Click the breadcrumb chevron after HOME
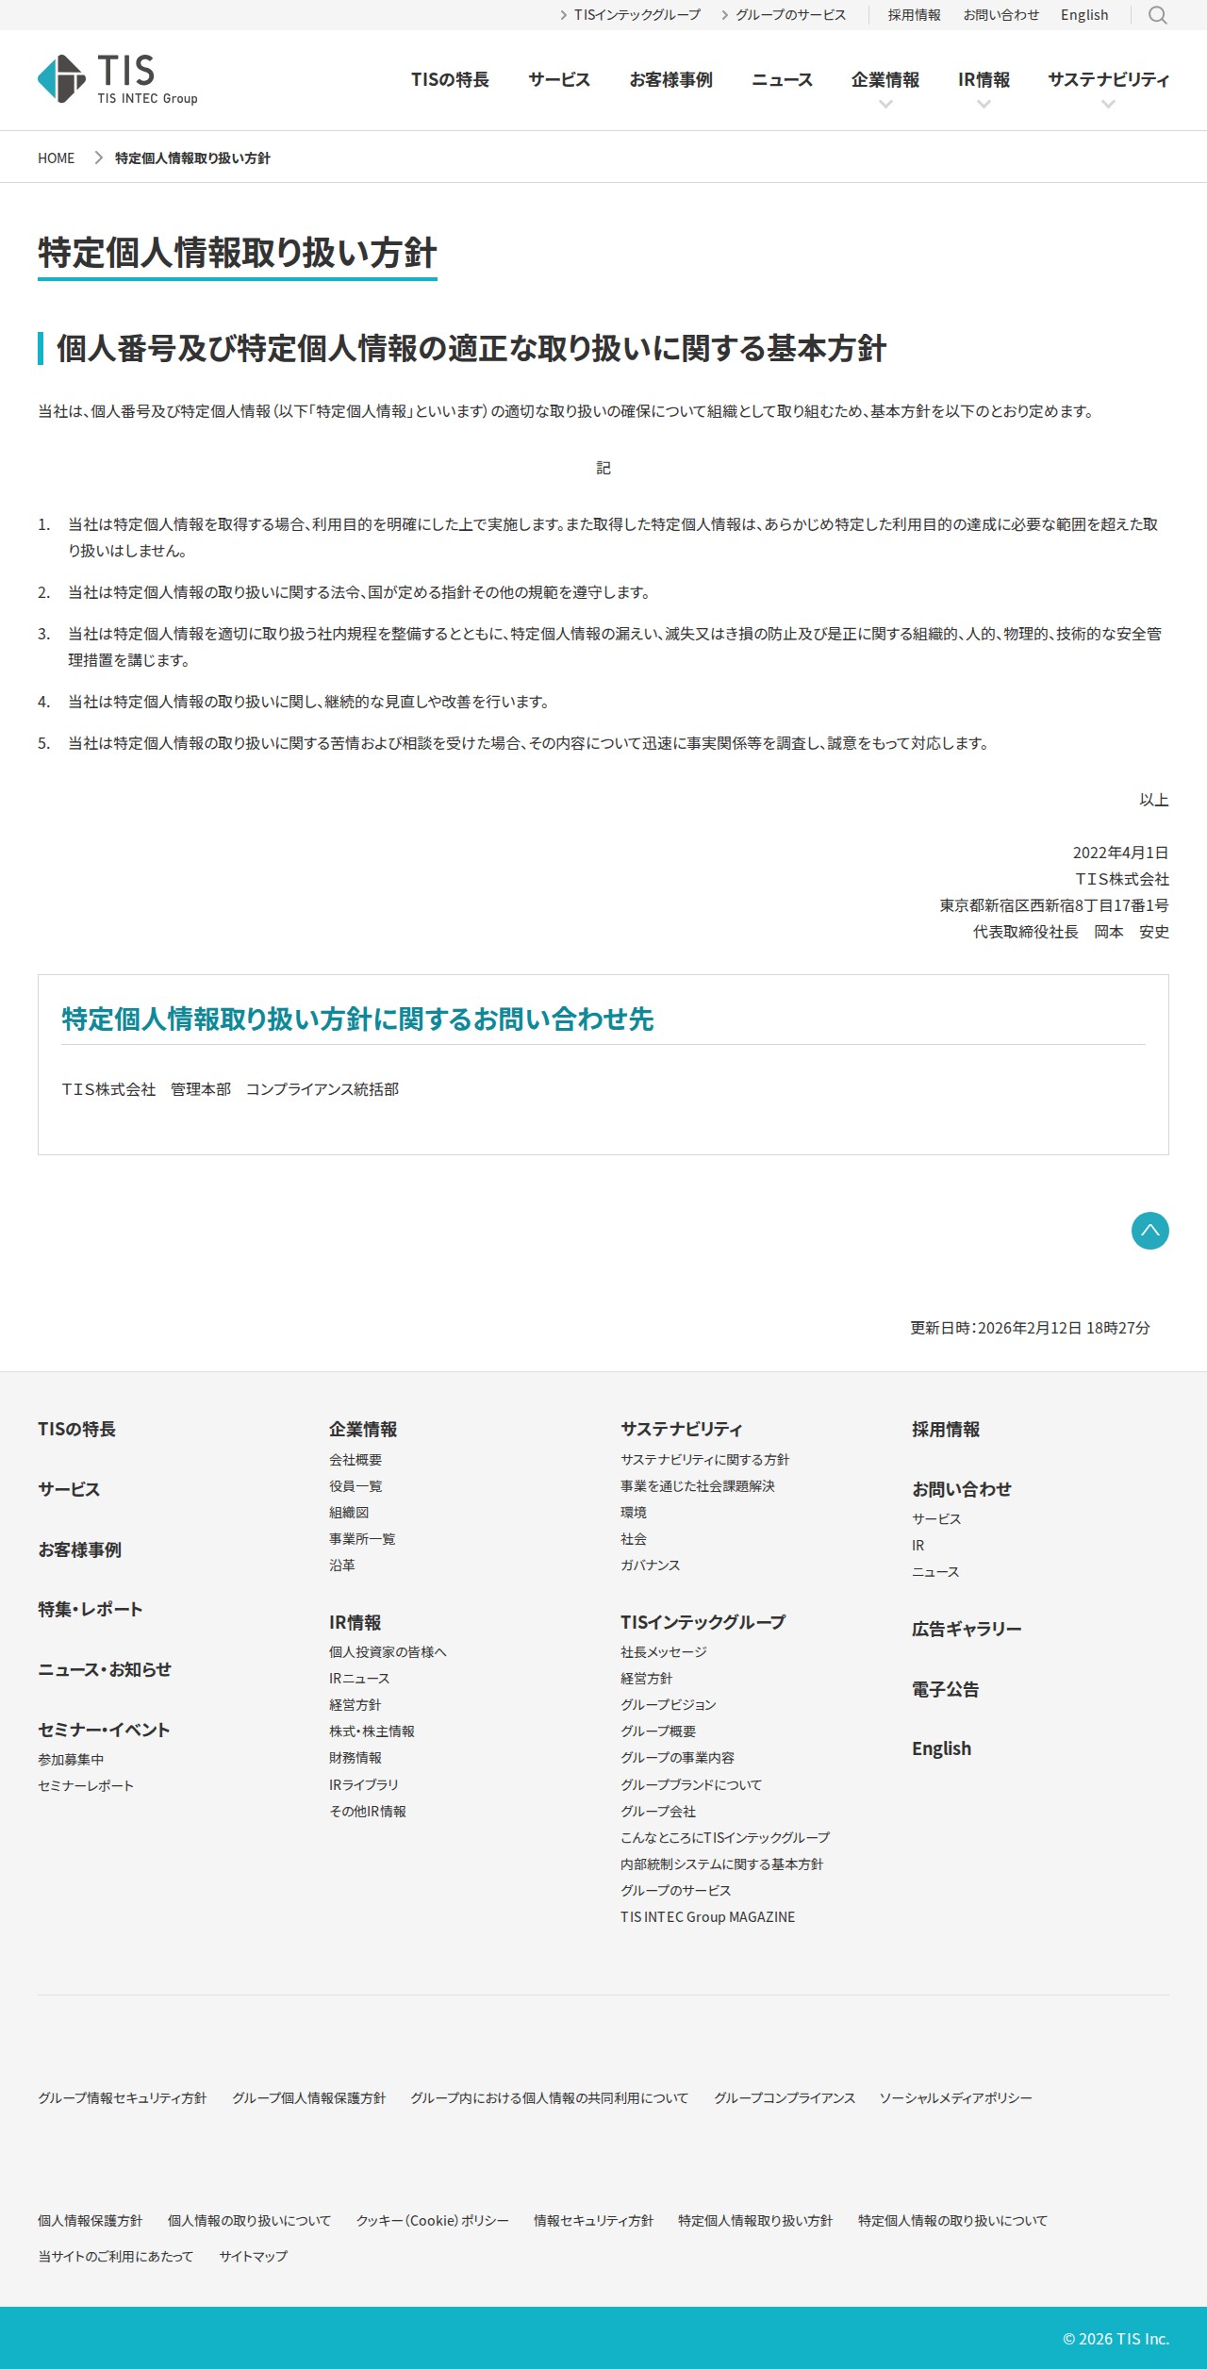The width and height of the screenshot is (1207, 2369). click(x=98, y=157)
